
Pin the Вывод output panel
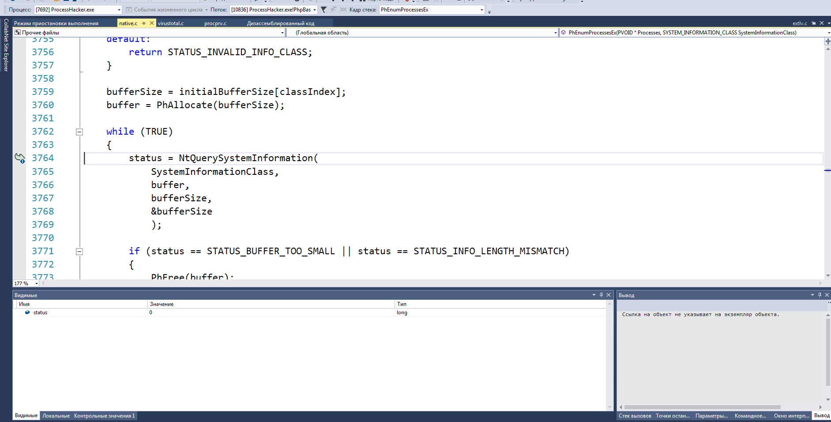click(x=820, y=295)
